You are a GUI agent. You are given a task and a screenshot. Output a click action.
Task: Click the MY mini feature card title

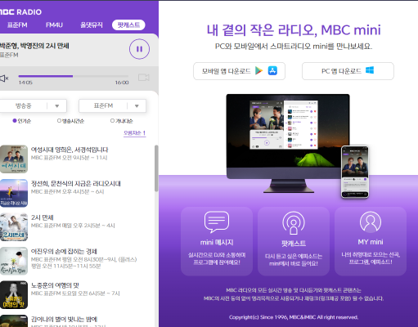tap(371, 242)
